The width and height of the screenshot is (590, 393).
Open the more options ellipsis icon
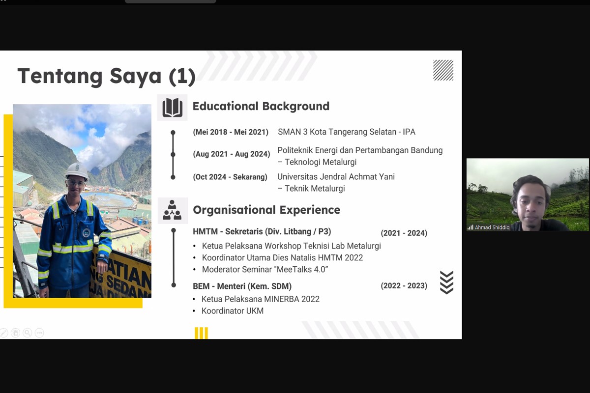click(x=39, y=333)
